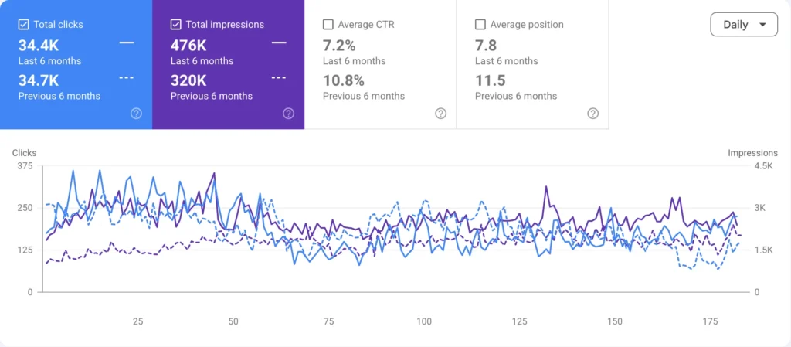Click dashed line legend icon in Total clicks
791x347 pixels.
127,78
